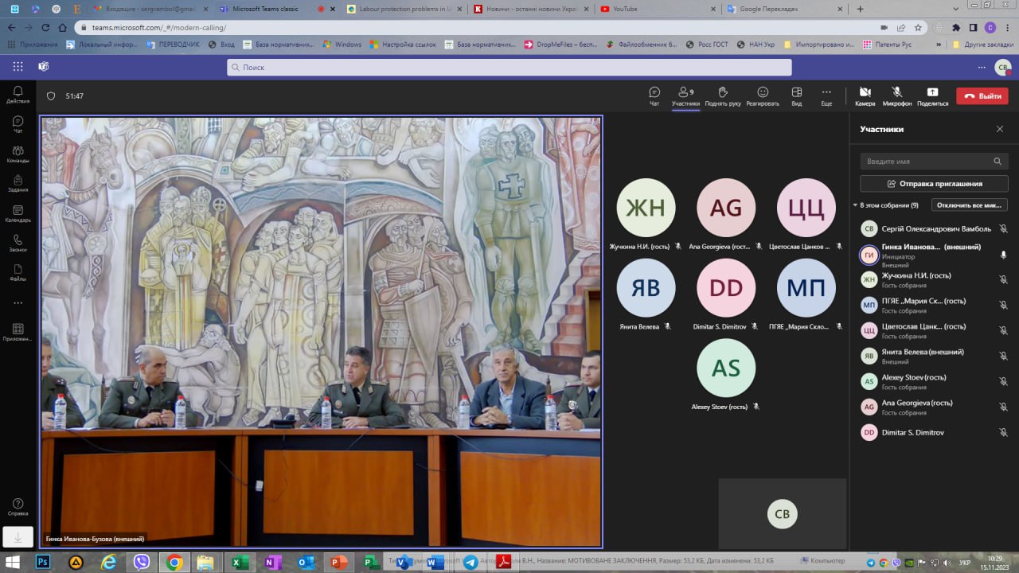The image size is (1019, 573).
Task: Switch to the Новини - останні новини tab
Action: [532, 9]
